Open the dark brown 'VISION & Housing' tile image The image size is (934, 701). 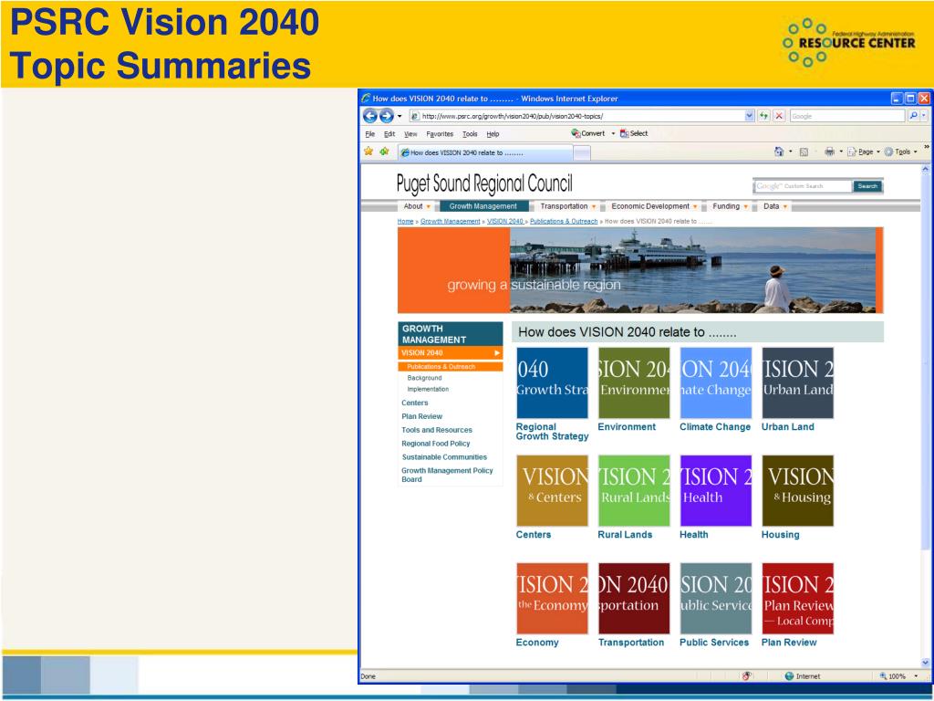coord(797,490)
